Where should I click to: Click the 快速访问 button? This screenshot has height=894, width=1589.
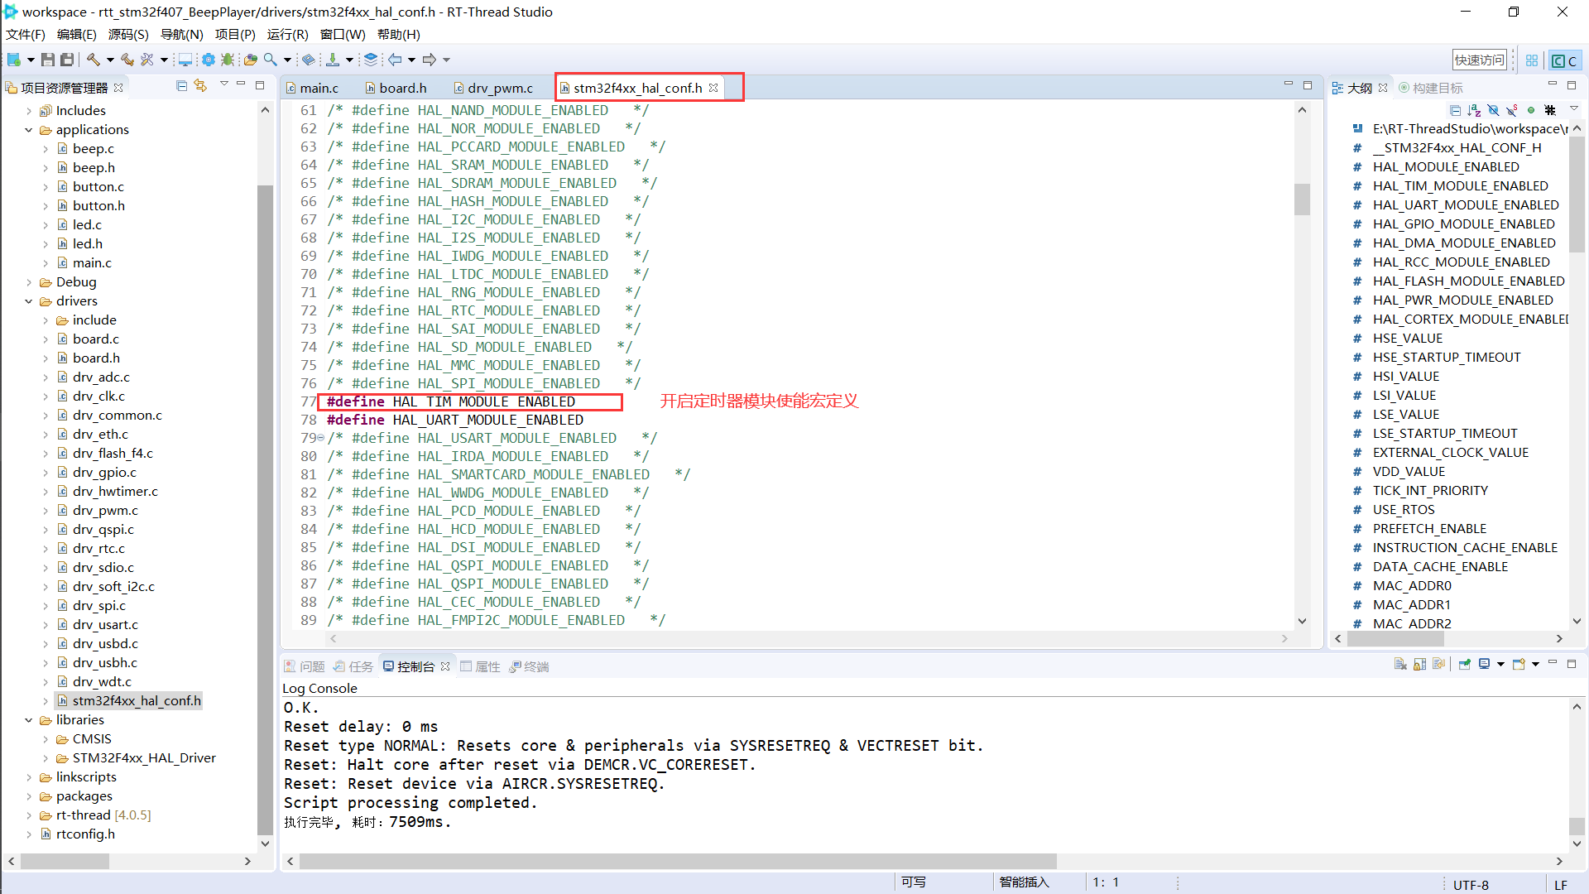coord(1480,59)
